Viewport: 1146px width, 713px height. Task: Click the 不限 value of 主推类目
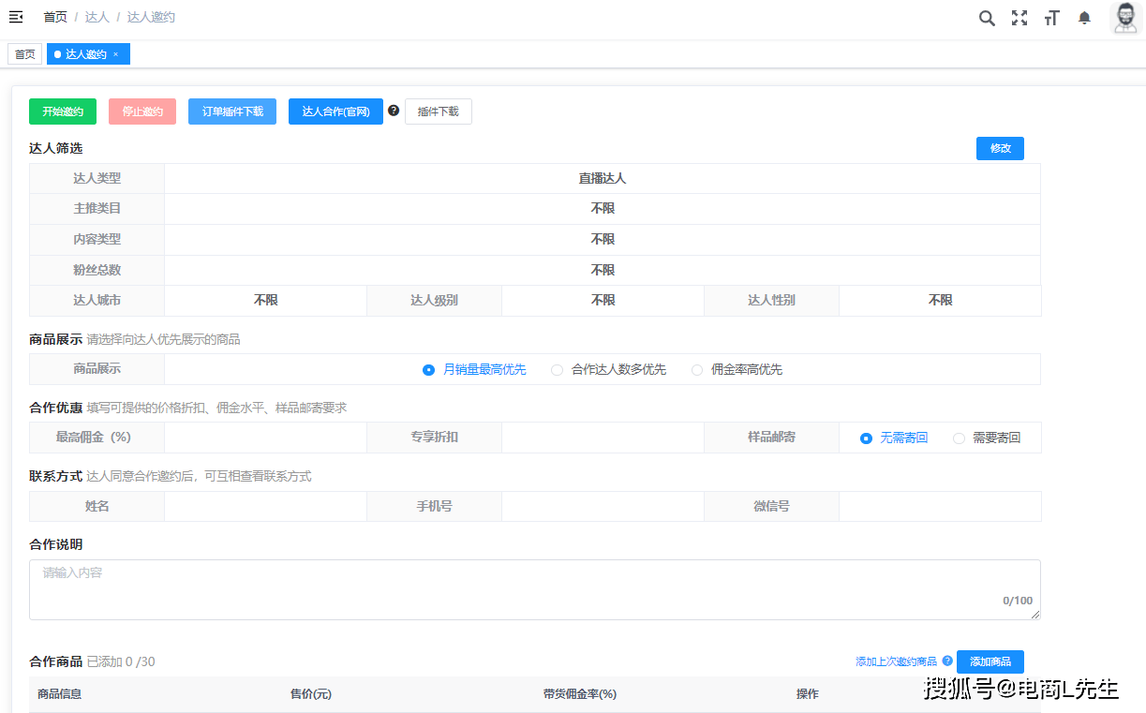(603, 209)
